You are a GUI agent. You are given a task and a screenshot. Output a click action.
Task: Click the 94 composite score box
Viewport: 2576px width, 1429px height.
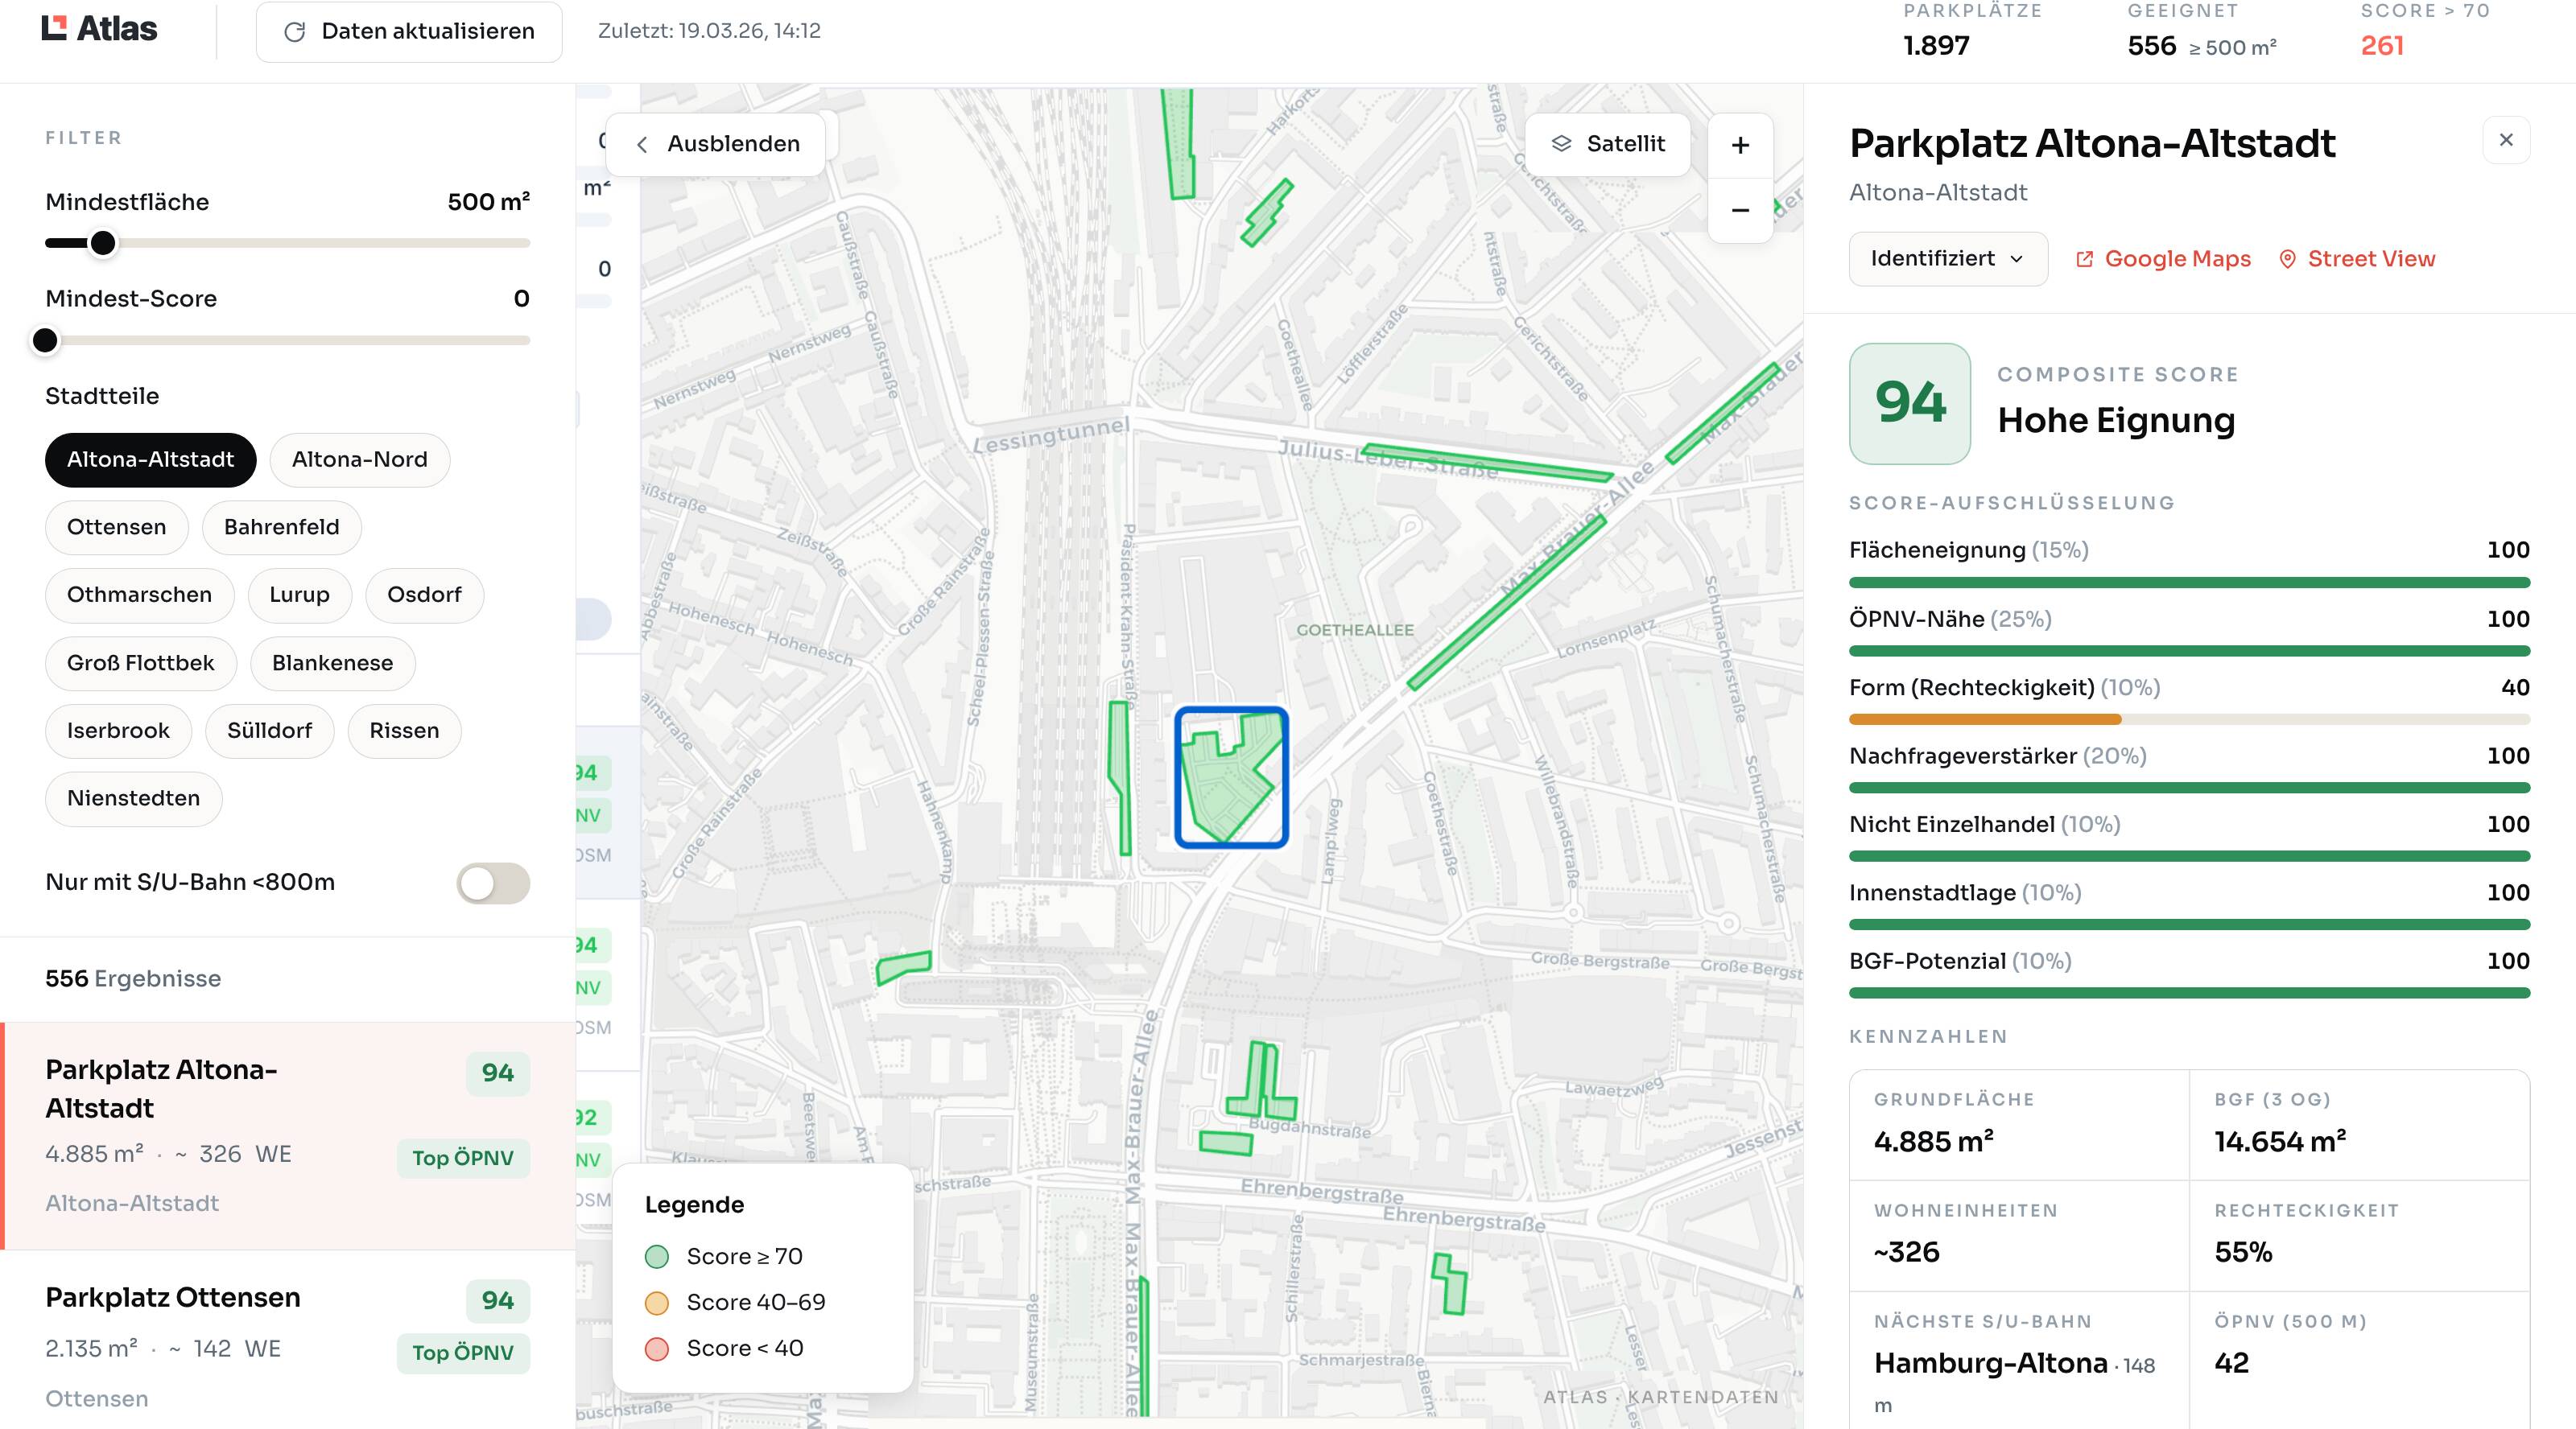1910,404
